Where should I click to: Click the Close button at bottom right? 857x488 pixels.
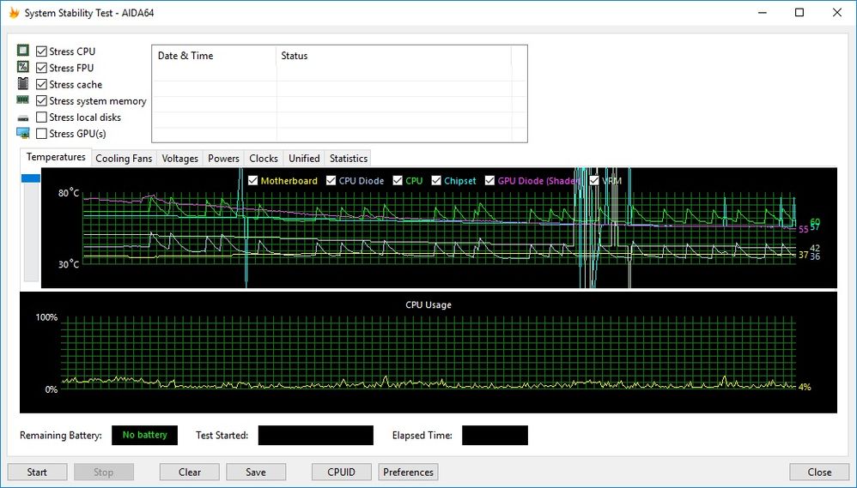point(819,473)
